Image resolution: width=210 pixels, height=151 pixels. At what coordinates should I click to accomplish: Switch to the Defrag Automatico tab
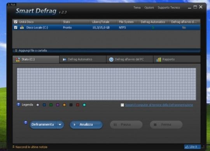83,59
